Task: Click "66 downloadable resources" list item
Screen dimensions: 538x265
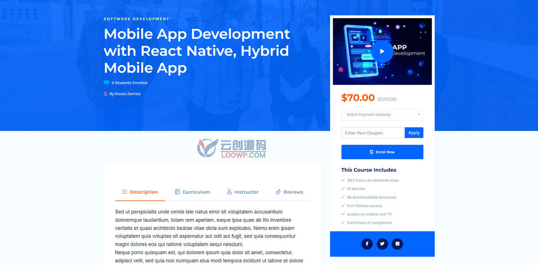Action: (x=372, y=197)
